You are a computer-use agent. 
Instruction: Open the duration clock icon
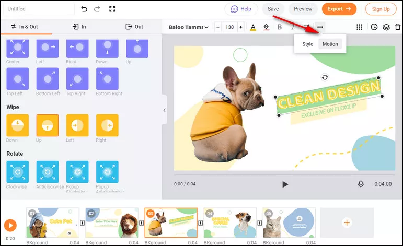coord(374,27)
